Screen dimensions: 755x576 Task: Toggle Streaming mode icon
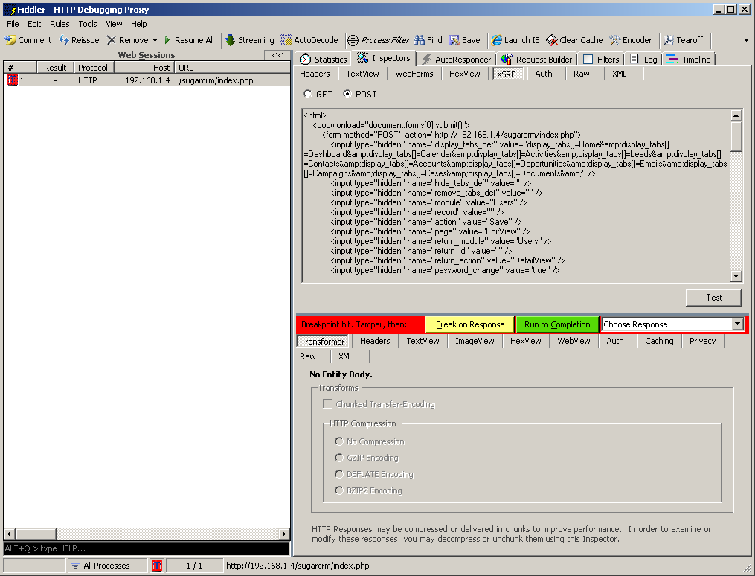click(230, 40)
